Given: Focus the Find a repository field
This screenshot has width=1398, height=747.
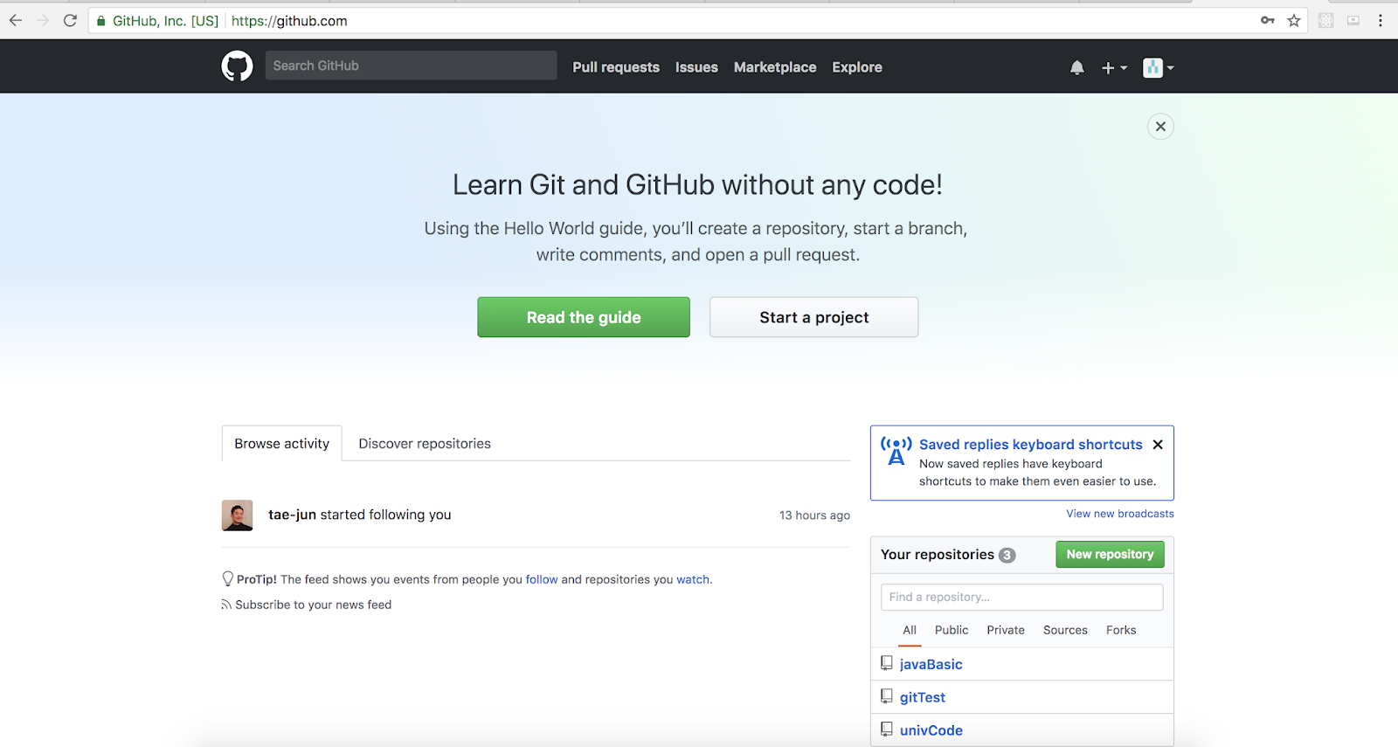Looking at the screenshot, I should (1021, 597).
